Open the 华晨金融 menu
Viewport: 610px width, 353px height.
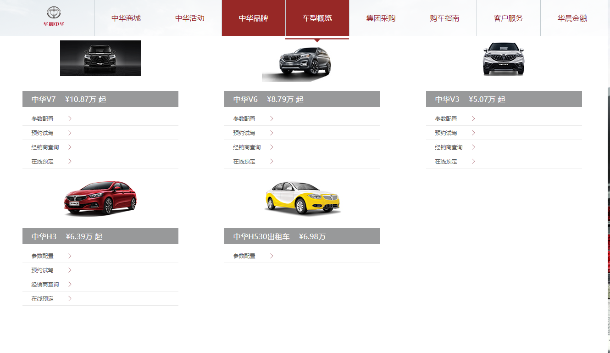(x=572, y=18)
